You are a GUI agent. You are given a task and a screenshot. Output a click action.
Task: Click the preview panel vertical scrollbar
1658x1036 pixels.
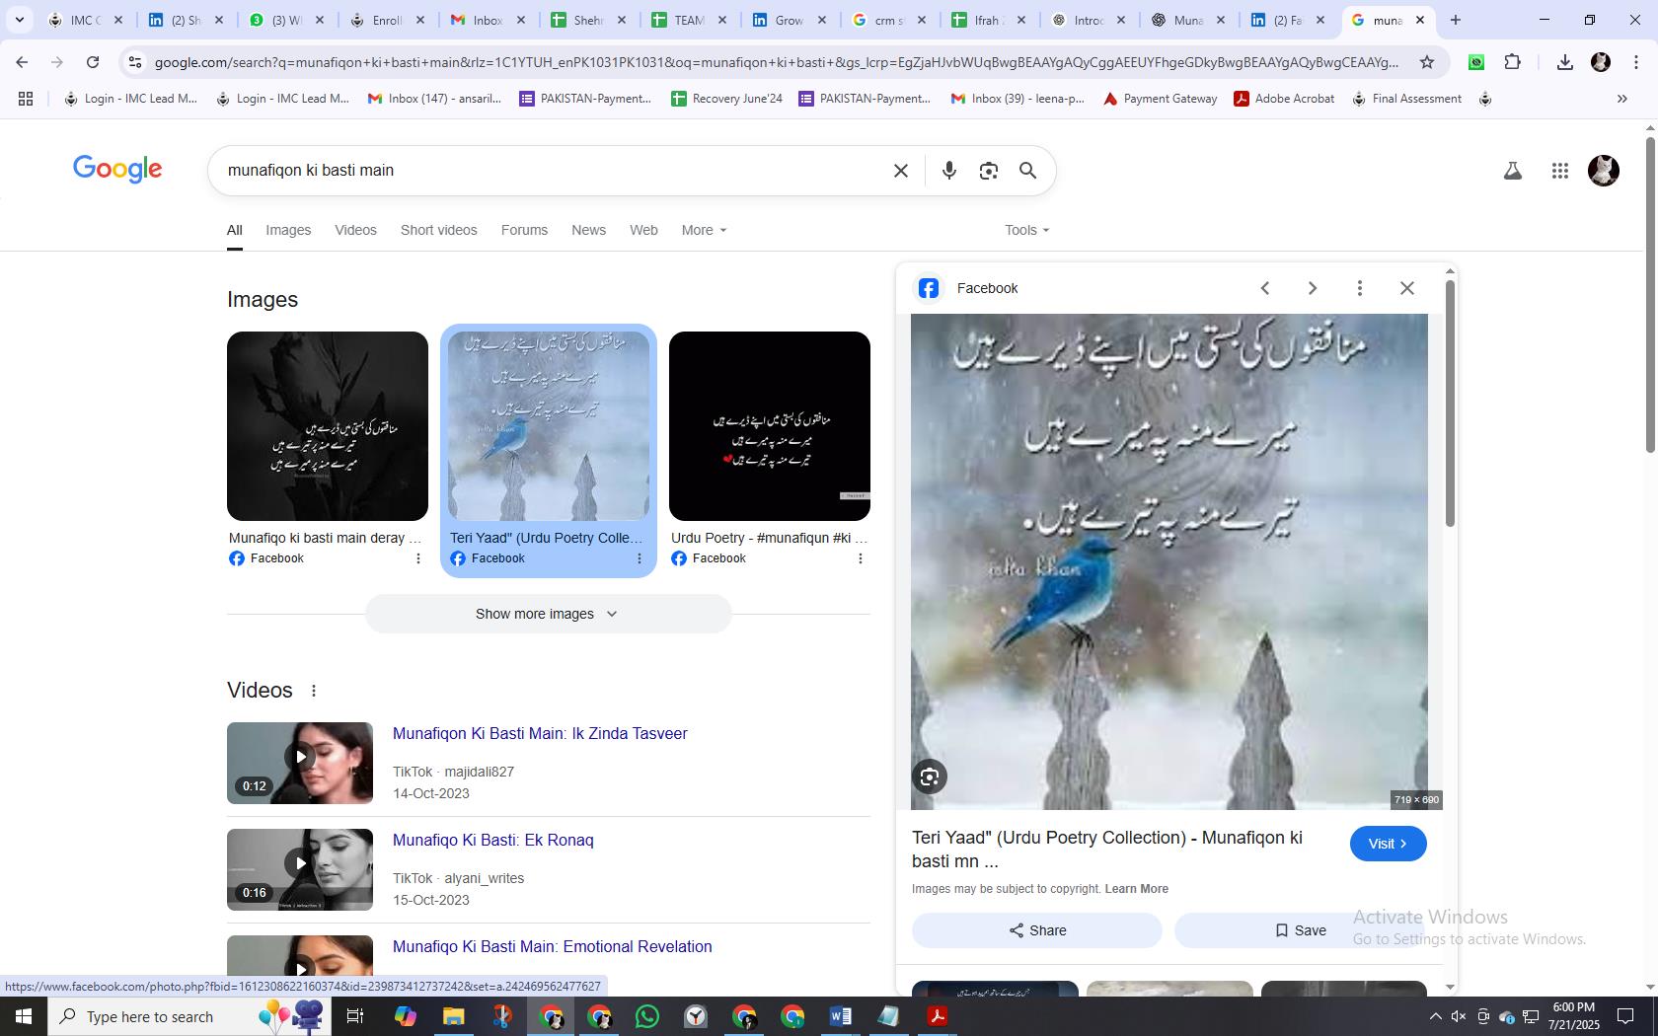tap(1450, 403)
